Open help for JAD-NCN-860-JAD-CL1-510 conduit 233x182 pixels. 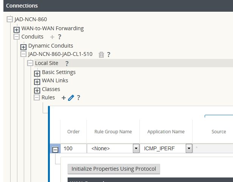coord(108,54)
